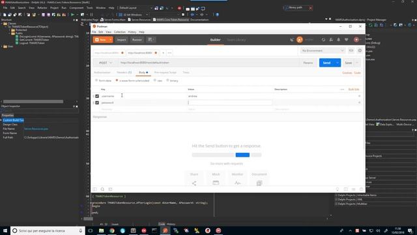Open the 32-bit Windows platform dropdown
Image resolution: width=417 pixels, height=235 pixels.
133,14
